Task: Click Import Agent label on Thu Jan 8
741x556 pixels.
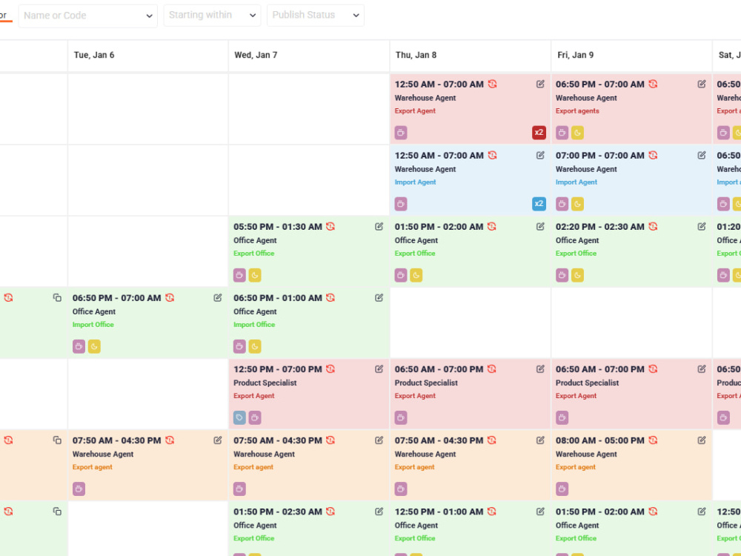Action: (415, 182)
